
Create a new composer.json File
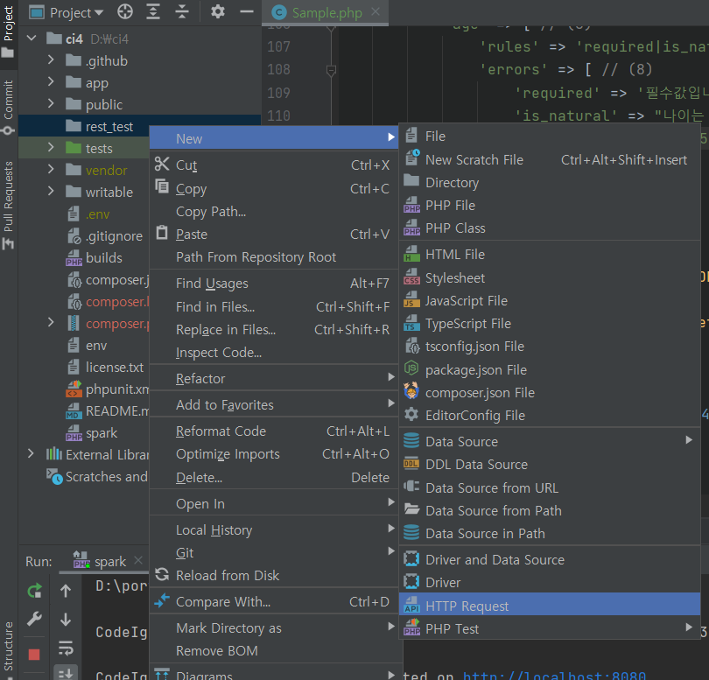[x=550, y=392]
